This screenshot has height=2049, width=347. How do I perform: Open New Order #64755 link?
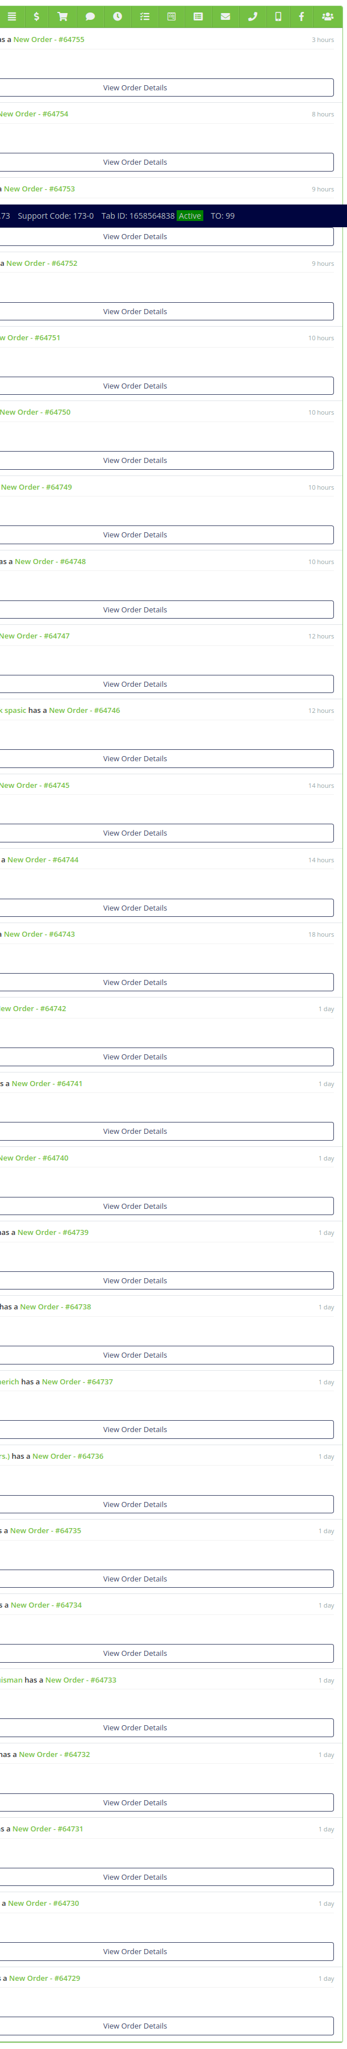pos(48,39)
